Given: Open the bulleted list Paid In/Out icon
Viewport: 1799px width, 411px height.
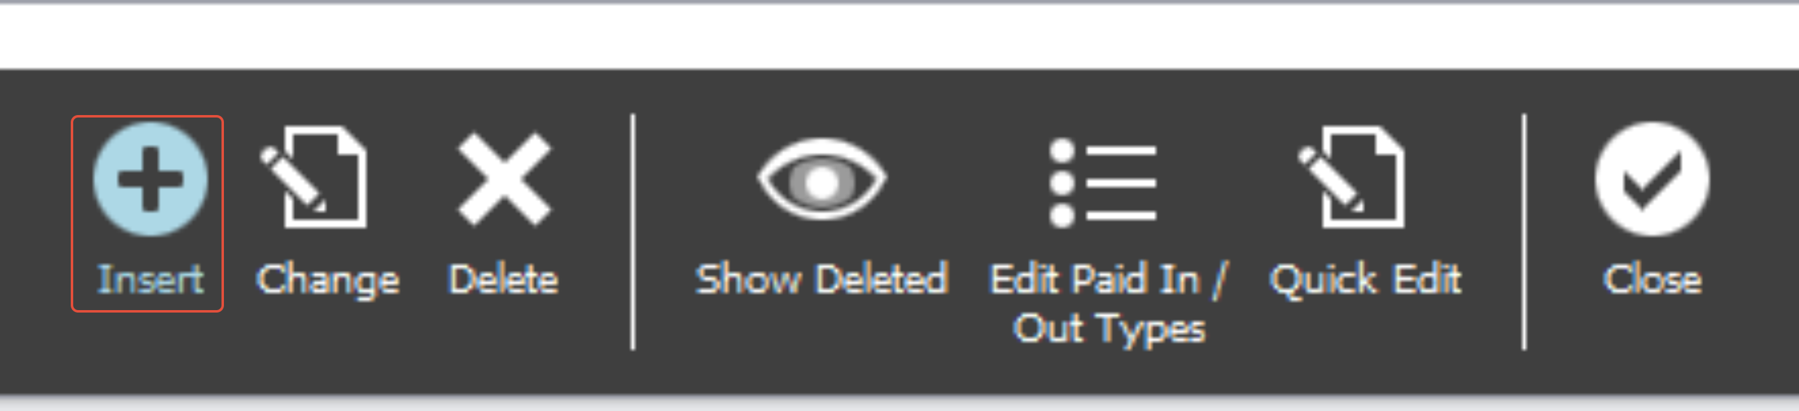Looking at the screenshot, I should point(1103,183).
